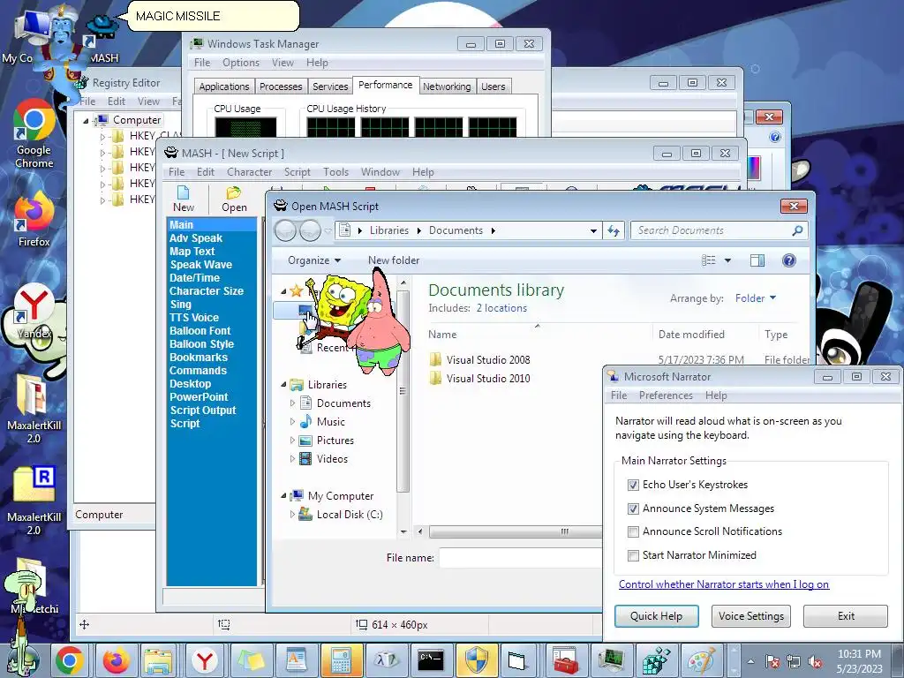Click the 2 locations link
Screen dimensions: 904x678
tap(501, 308)
